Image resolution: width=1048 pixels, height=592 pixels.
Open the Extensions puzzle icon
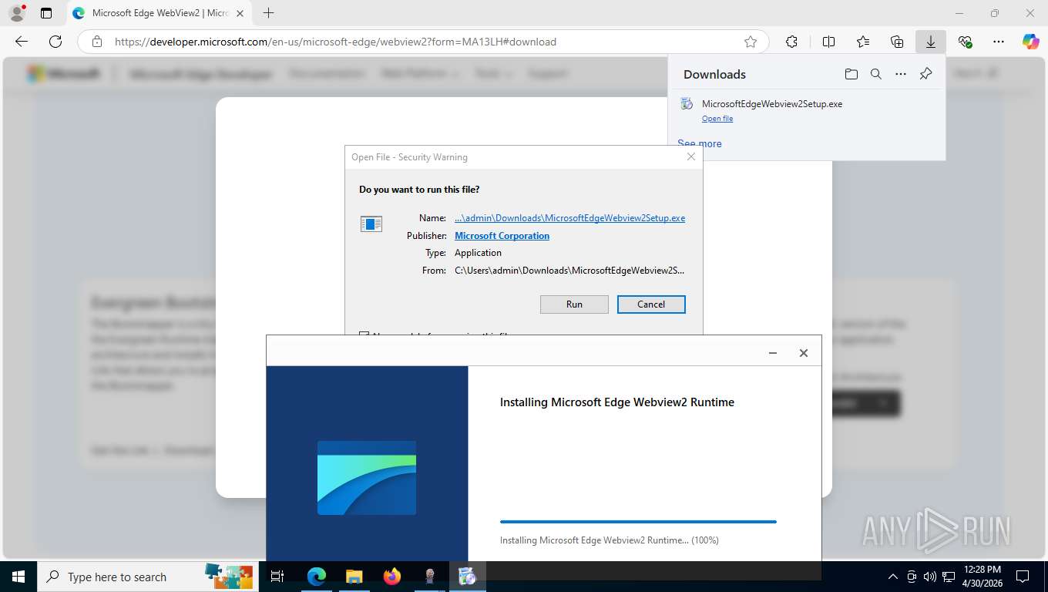click(791, 42)
